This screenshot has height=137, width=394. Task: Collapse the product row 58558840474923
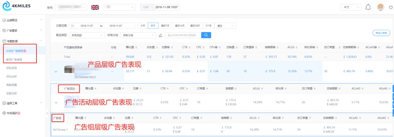click(x=56, y=71)
